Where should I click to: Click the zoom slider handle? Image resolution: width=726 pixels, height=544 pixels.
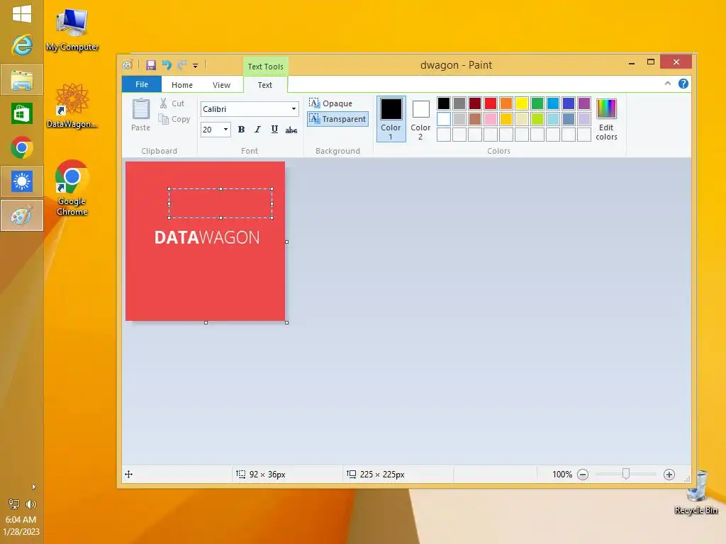click(x=626, y=474)
